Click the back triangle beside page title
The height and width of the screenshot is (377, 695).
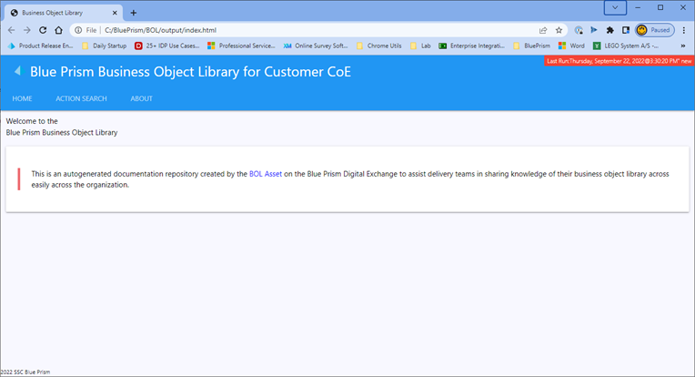pos(17,70)
